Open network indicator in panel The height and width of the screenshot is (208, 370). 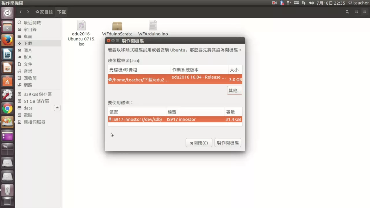pos(304,3)
